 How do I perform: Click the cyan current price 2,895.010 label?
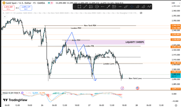click(x=175, y=75)
